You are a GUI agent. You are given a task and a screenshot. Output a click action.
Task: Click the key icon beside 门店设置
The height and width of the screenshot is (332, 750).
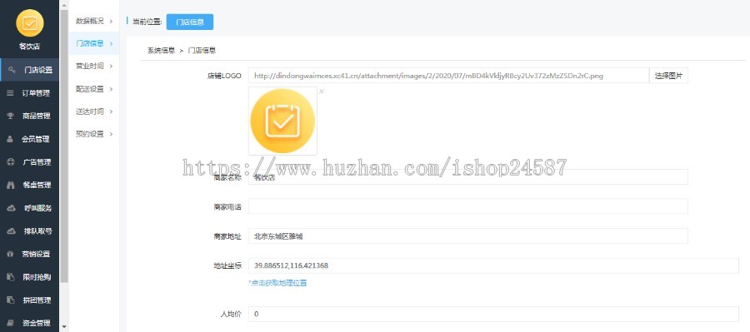[11, 70]
